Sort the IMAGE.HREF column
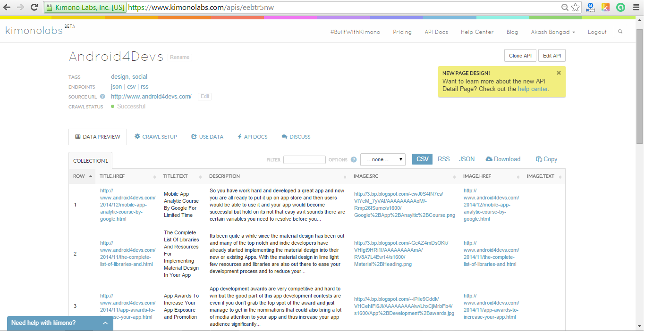Viewport: 645px width, 331px height. [x=518, y=177]
